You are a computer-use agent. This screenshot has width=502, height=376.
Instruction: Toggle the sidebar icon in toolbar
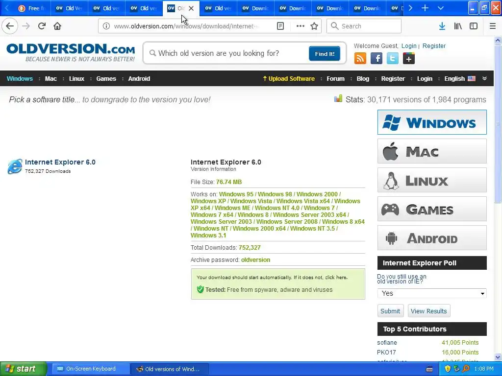(x=474, y=26)
